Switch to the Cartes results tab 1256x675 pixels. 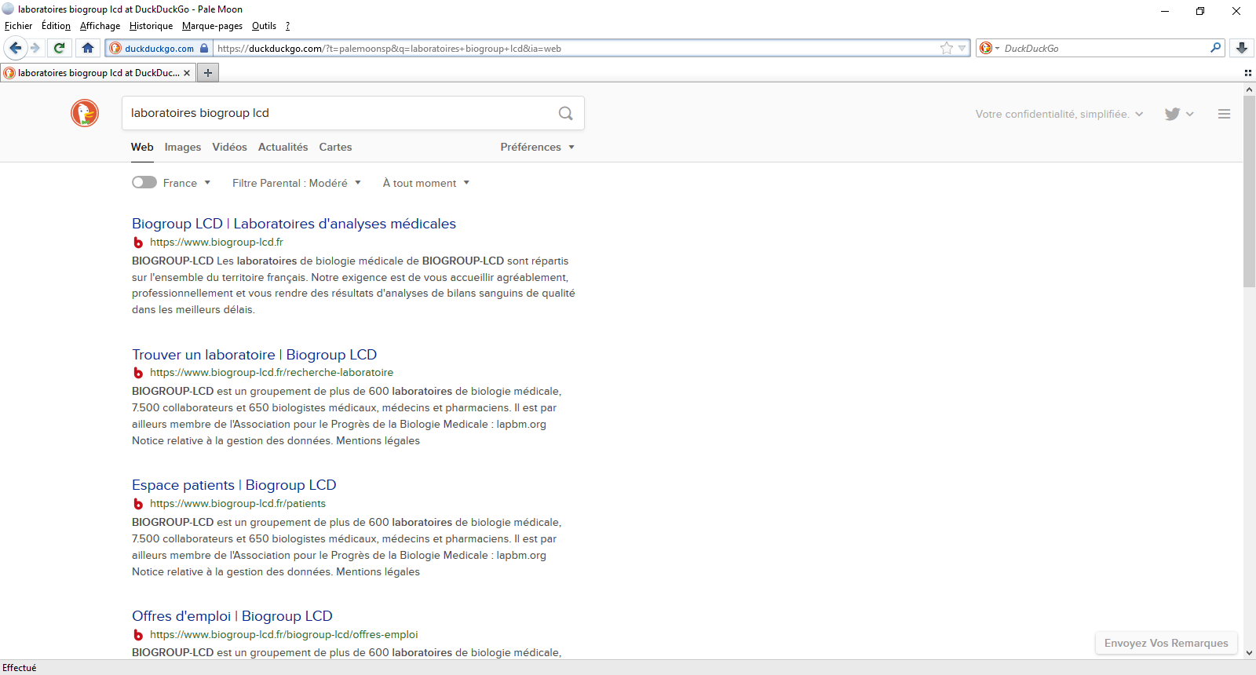pos(335,147)
